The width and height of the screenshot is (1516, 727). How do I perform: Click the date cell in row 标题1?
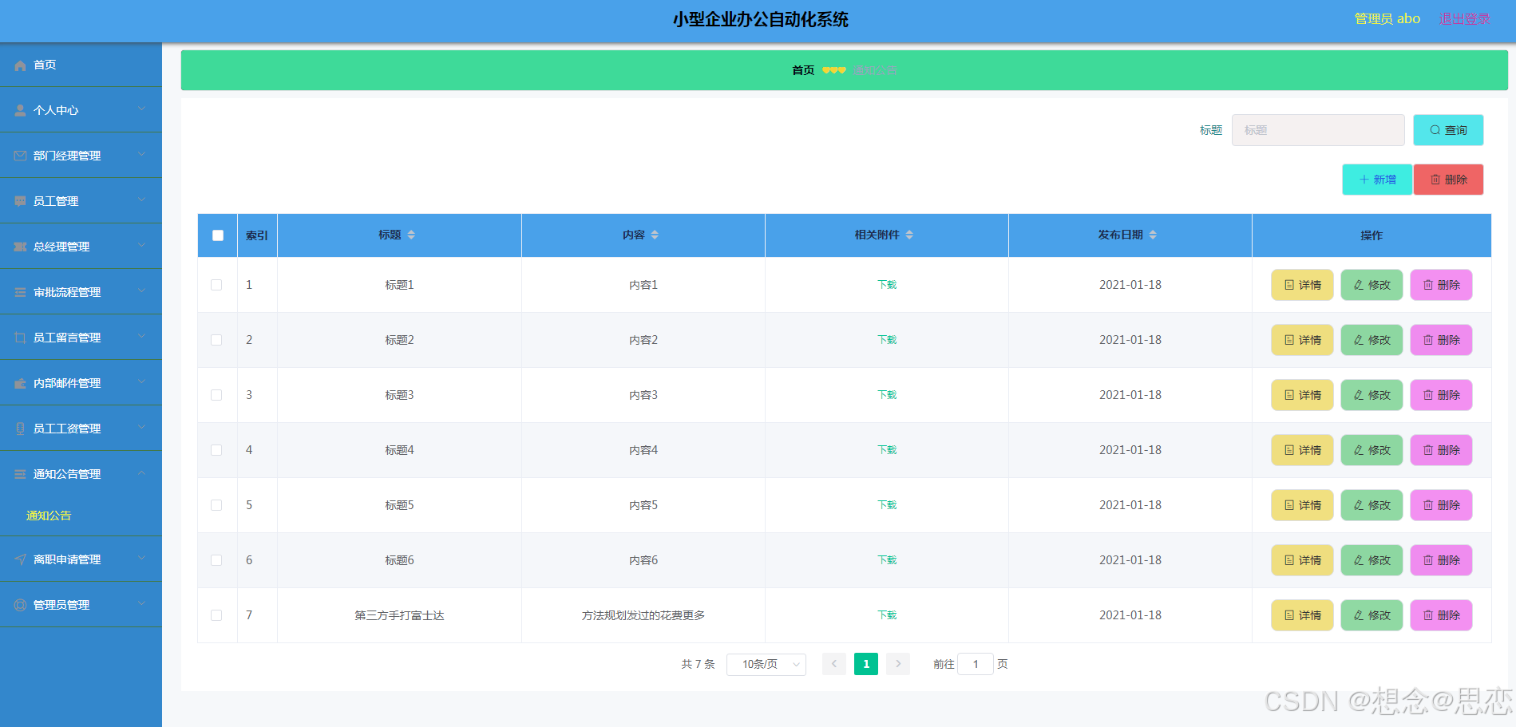(1130, 285)
